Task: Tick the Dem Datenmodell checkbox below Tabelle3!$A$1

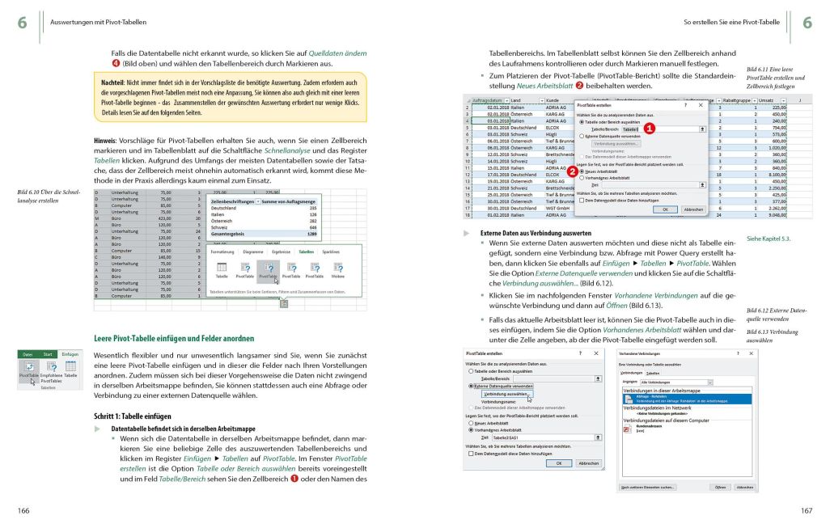Action: click(471, 454)
